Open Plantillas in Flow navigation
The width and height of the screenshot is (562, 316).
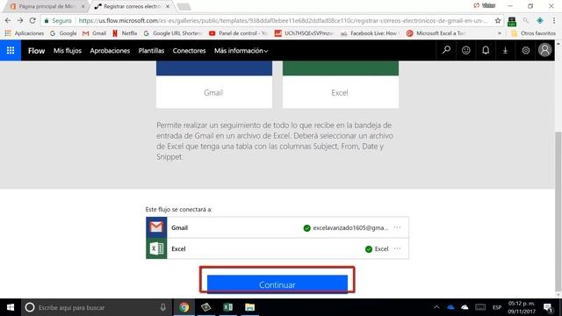click(151, 51)
